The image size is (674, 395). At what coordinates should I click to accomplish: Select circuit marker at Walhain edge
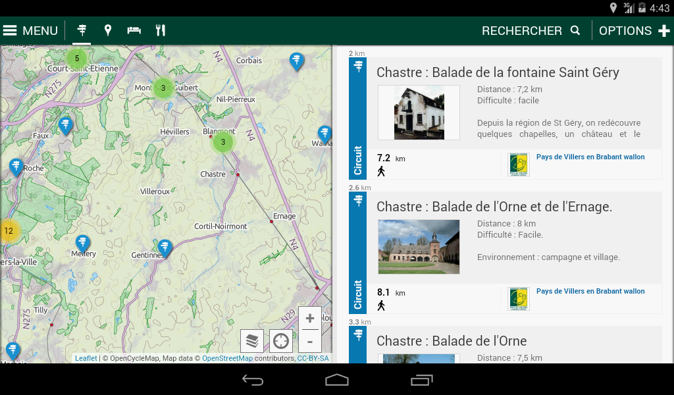pyautogui.click(x=324, y=134)
